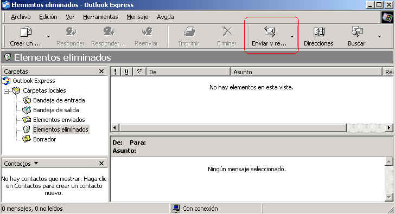
Task: Click the Imprimir printer icon
Action: (189, 32)
